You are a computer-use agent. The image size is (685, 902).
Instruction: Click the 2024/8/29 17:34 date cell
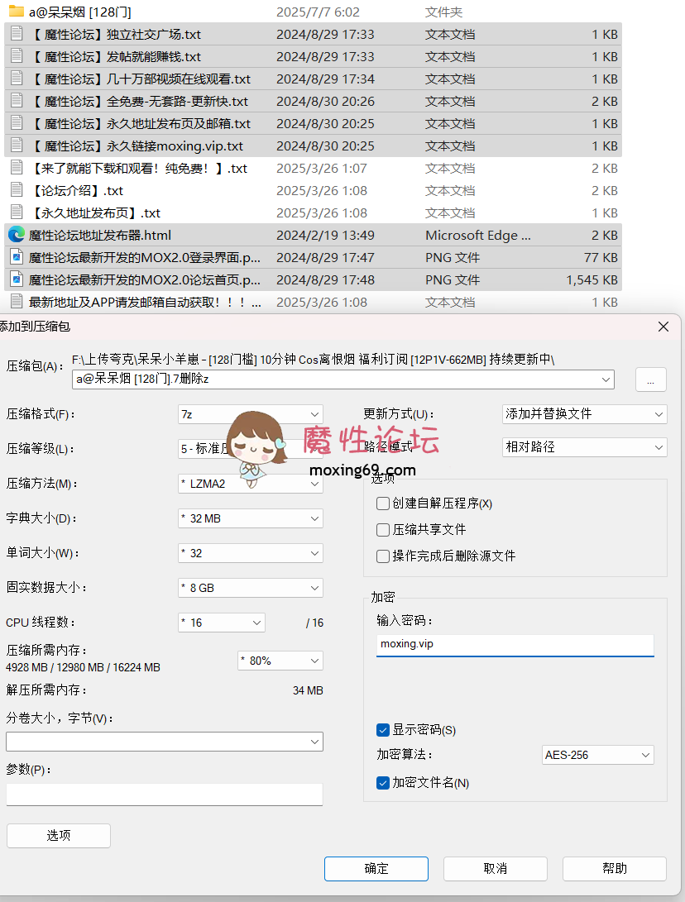(x=325, y=79)
